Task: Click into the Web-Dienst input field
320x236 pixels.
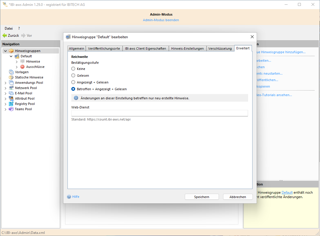Action: (159, 113)
